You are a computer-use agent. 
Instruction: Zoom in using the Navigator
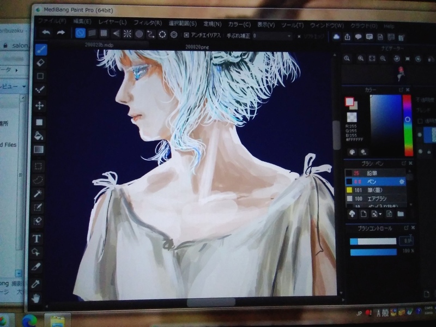coord(361,58)
